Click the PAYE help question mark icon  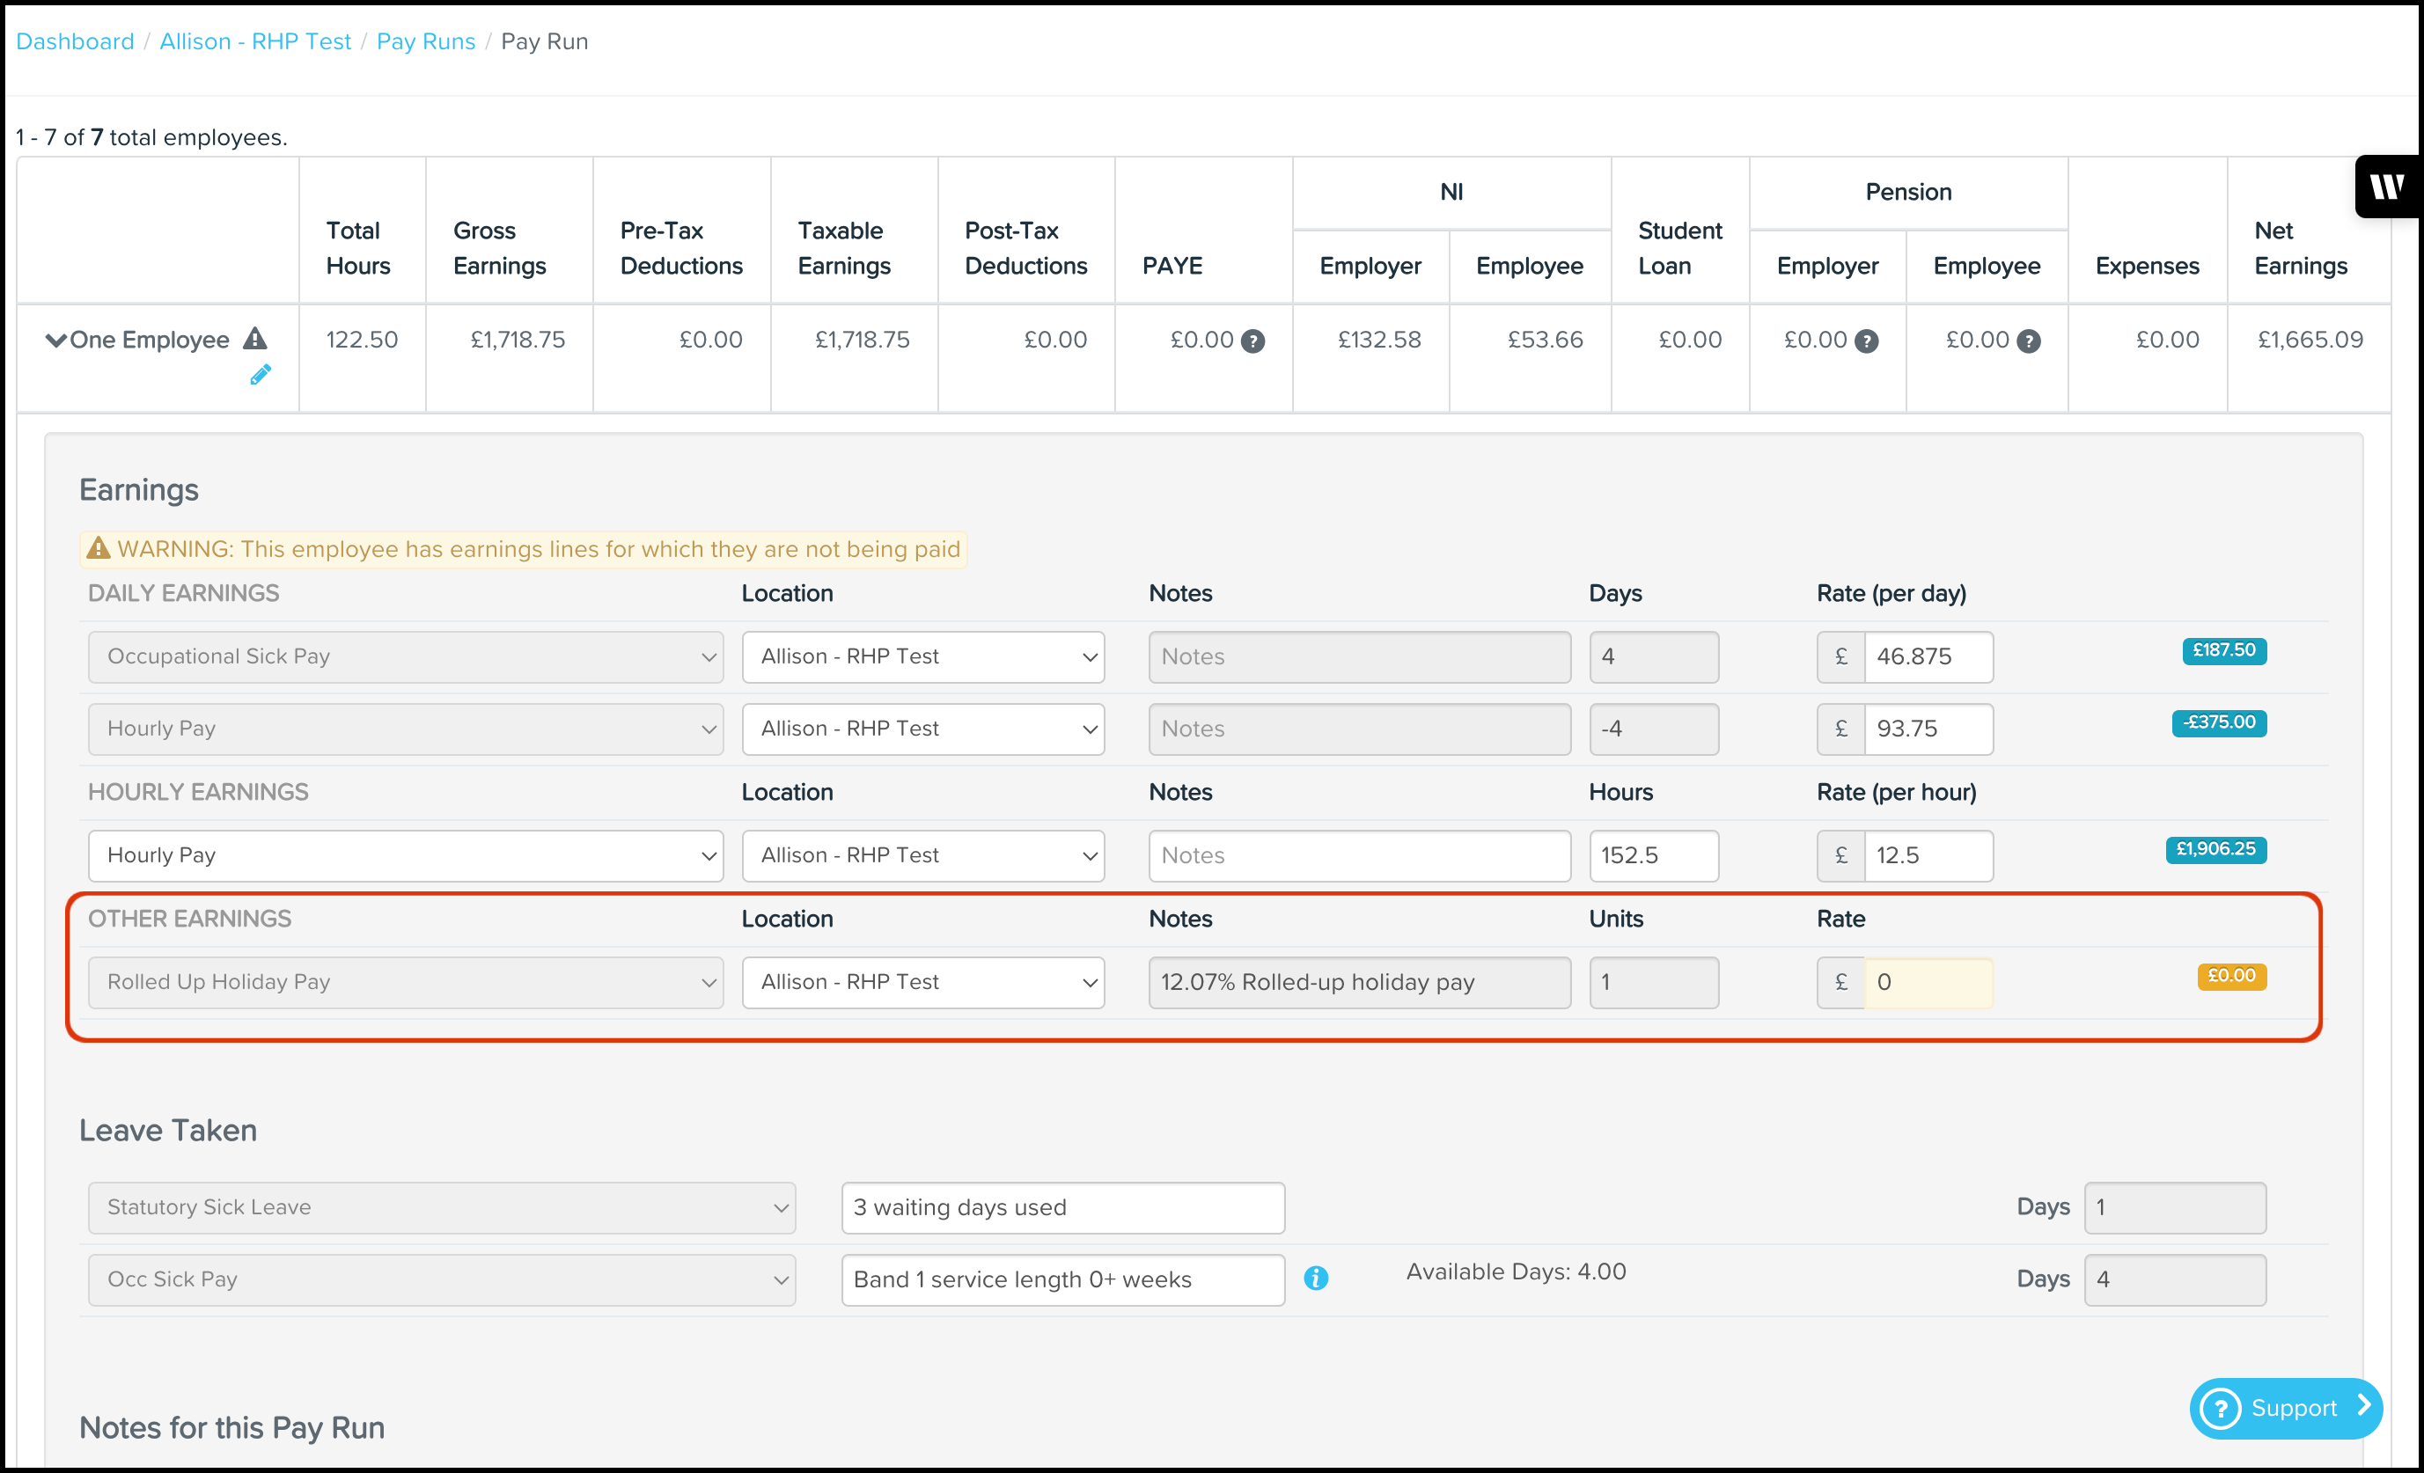point(1252,341)
